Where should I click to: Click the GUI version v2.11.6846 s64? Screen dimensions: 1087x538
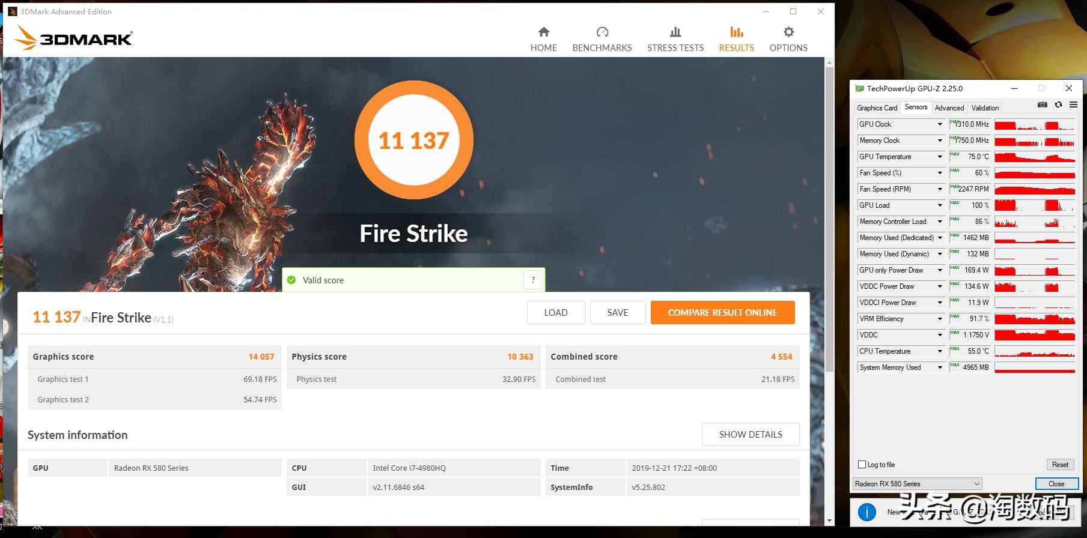(x=398, y=488)
